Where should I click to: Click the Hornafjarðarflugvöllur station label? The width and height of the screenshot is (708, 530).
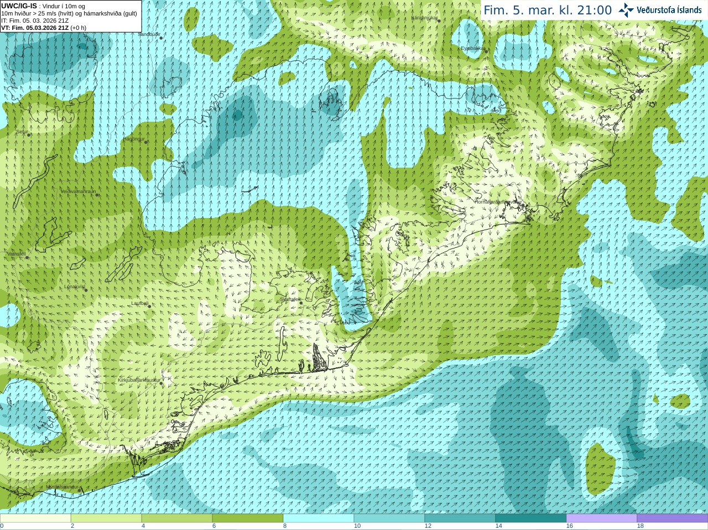pos(497,202)
